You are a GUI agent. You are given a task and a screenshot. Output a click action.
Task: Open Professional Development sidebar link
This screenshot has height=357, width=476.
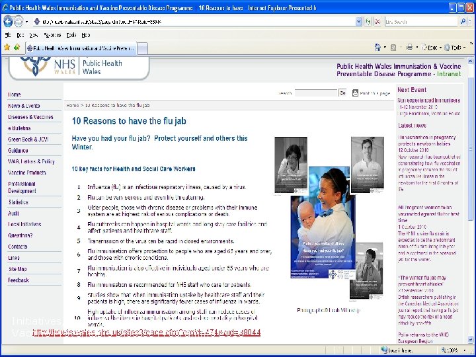(22, 187)
